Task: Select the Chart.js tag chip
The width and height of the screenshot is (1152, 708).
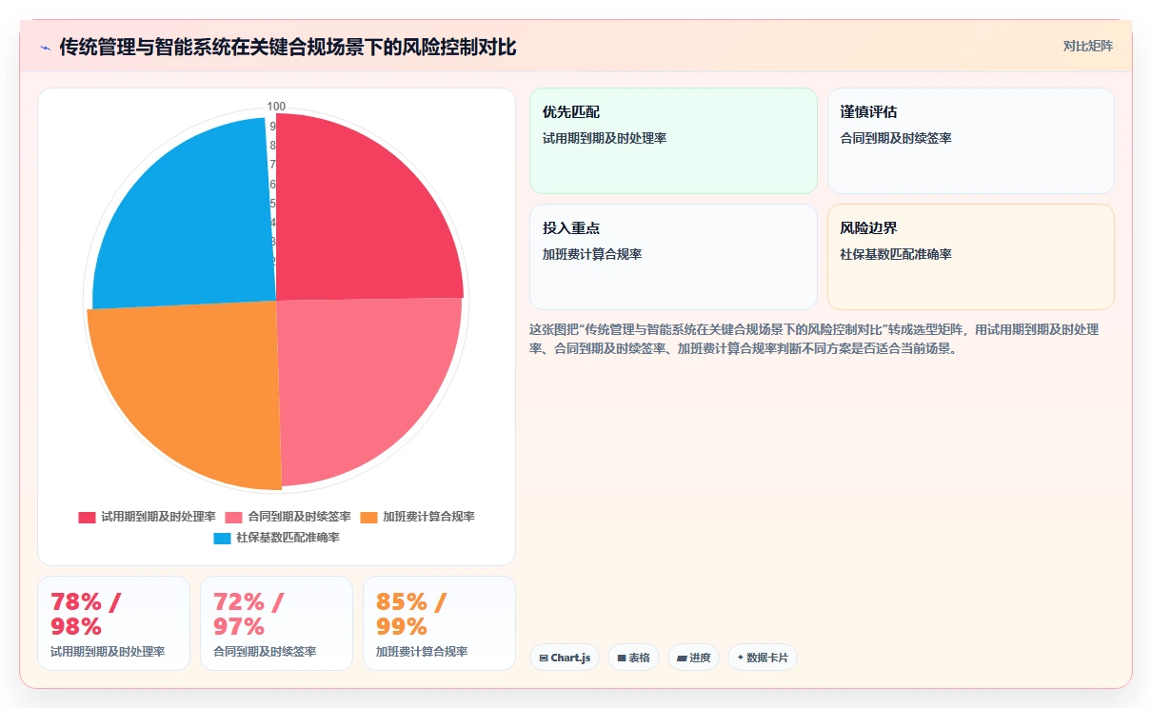Action: [565, 658]
